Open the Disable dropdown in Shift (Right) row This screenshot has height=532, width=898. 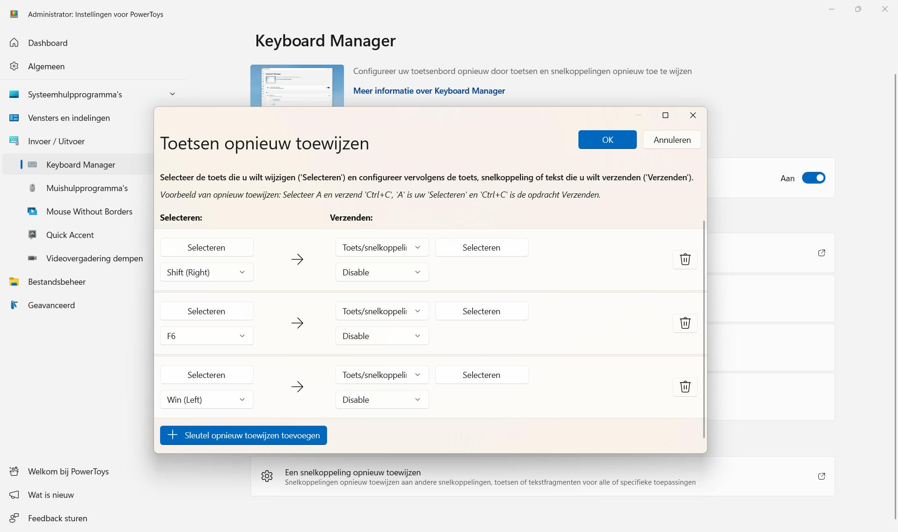coord(382,273)
